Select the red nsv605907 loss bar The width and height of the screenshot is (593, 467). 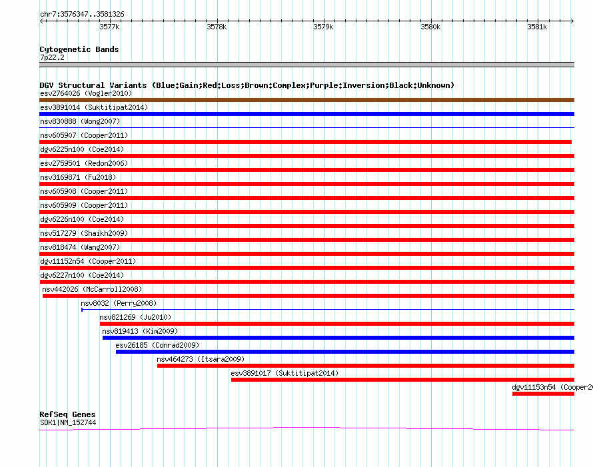click(x=305, y=142)
